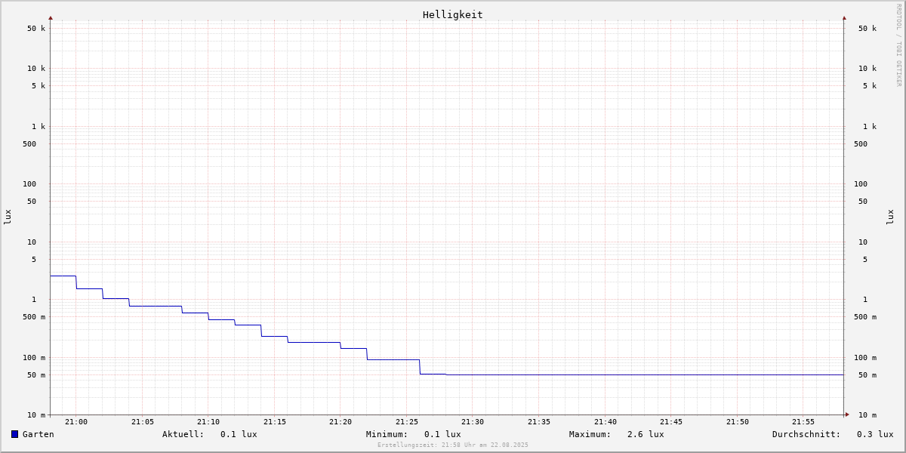The width and height of the screenshot is (906, 453).
Task: Click the blue Garten legend color swatch
Action: [x=14, y=434]
